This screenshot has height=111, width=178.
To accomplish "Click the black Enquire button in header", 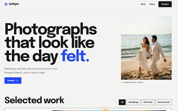I will [165, 4].
